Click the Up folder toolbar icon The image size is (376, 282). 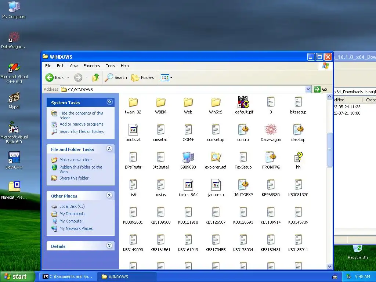(96, 77)
